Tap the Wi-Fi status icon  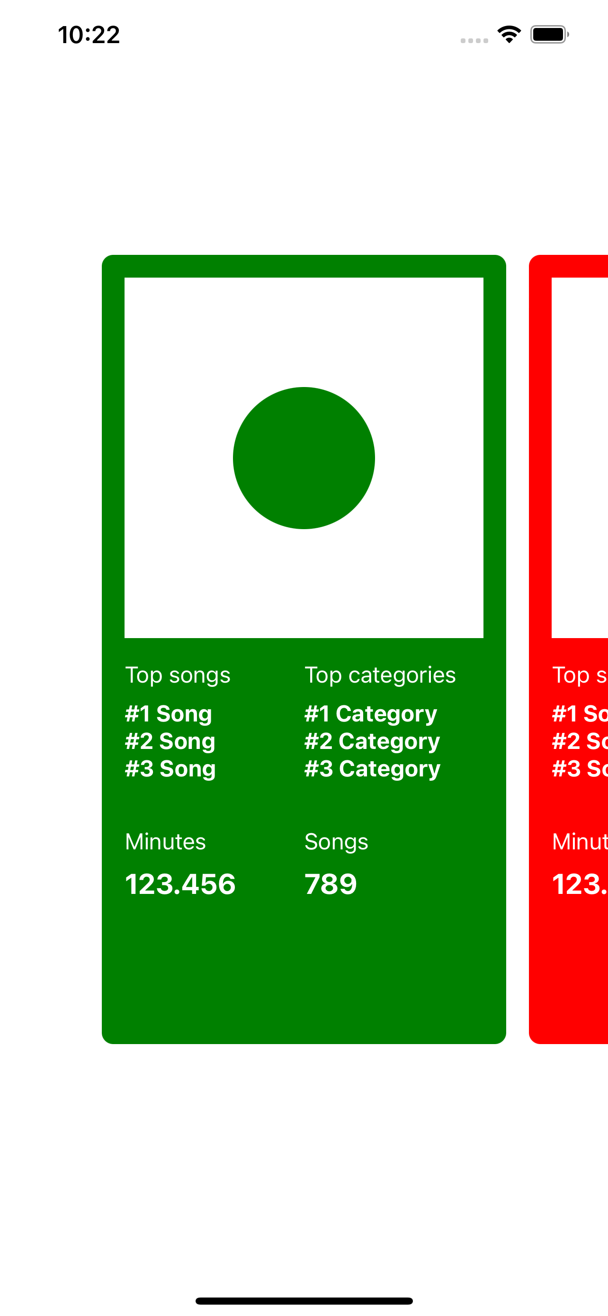(x=509, y=34)
